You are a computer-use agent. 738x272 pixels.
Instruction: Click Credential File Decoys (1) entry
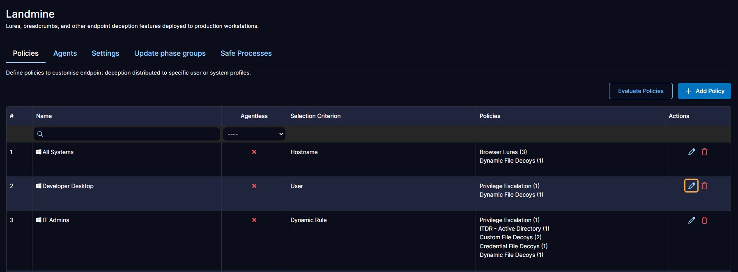pyautogui.click(x=513, y=246)
